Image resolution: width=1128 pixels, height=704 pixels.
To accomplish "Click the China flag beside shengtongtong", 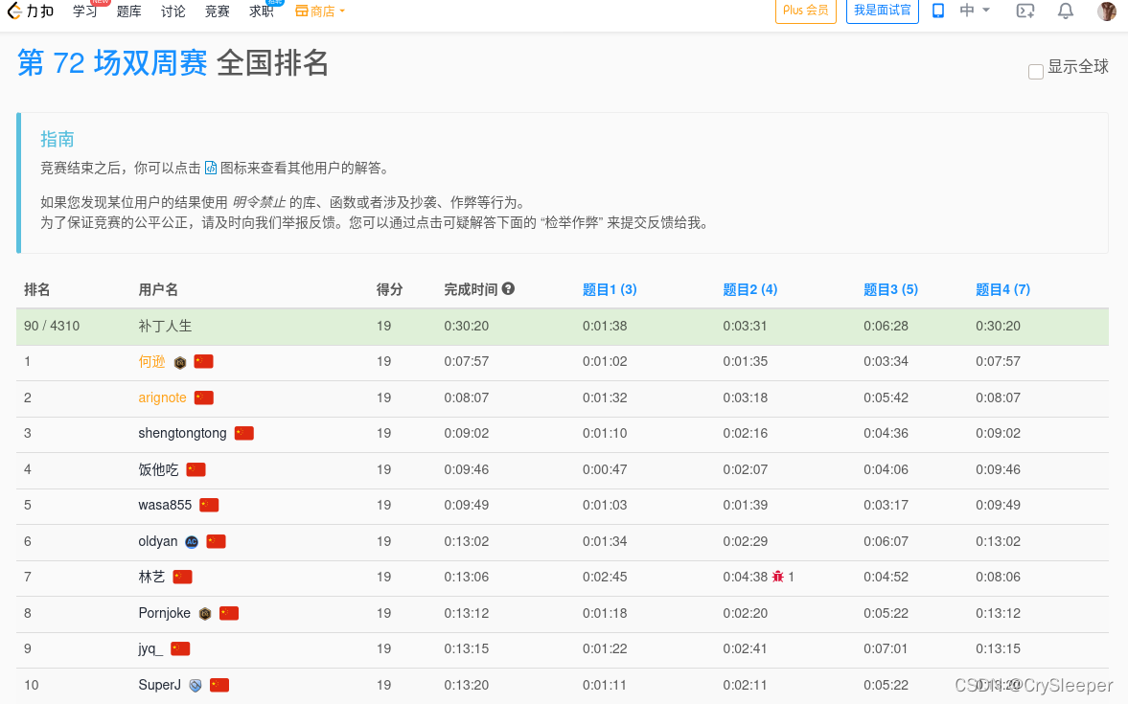I will pos(244,433).
